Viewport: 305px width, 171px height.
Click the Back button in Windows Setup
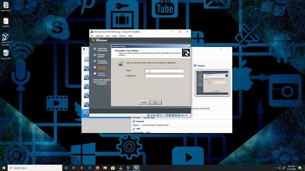(143, 103)
